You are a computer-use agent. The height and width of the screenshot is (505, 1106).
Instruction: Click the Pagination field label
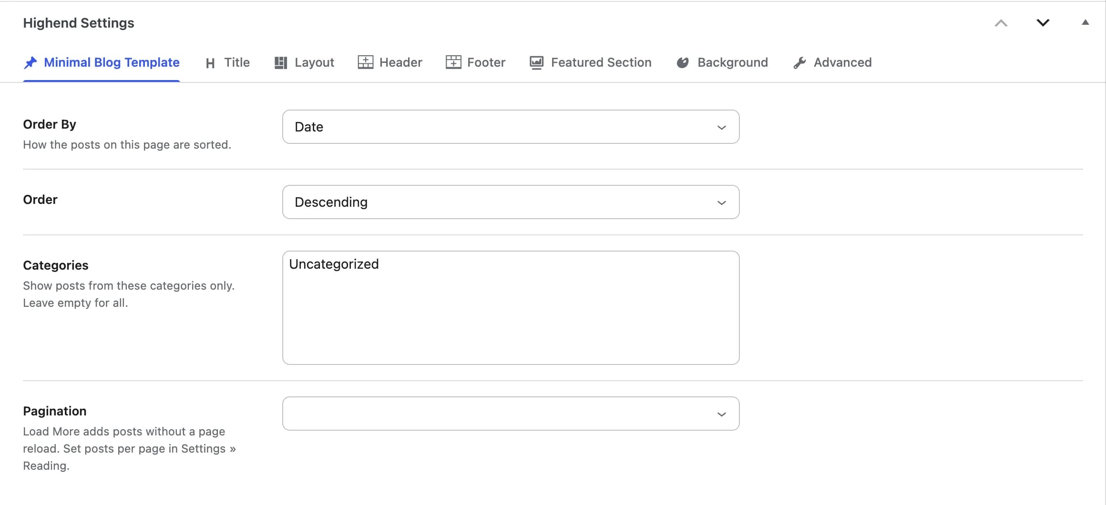(x=55, y=411)
